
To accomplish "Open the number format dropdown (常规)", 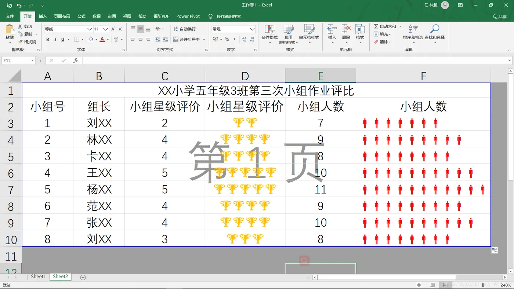I will tap(252, 29).
